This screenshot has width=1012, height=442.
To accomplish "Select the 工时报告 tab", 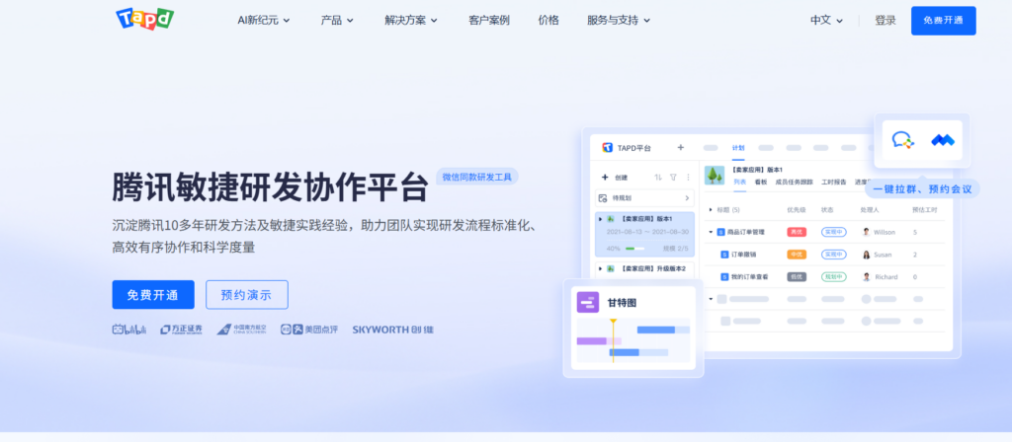I will click(x=834, y=183).
